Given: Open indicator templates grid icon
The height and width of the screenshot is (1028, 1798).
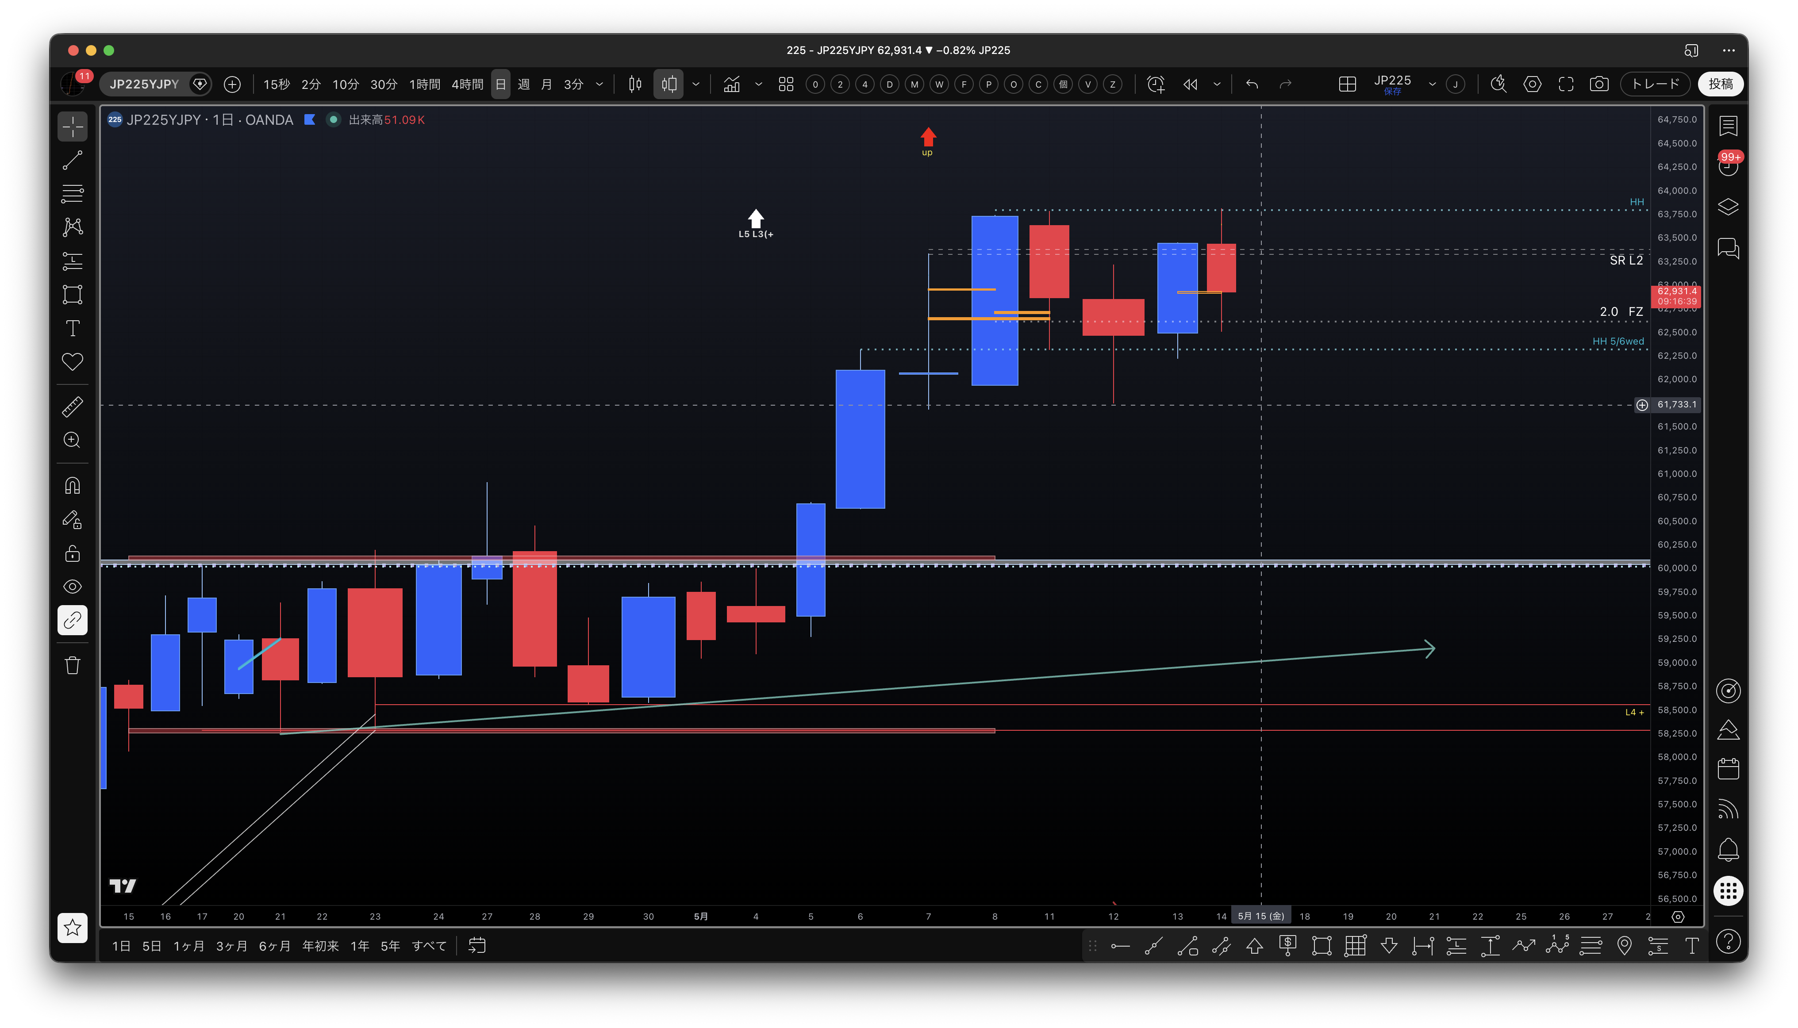Looking at the screenshot, I should point(786,85).
